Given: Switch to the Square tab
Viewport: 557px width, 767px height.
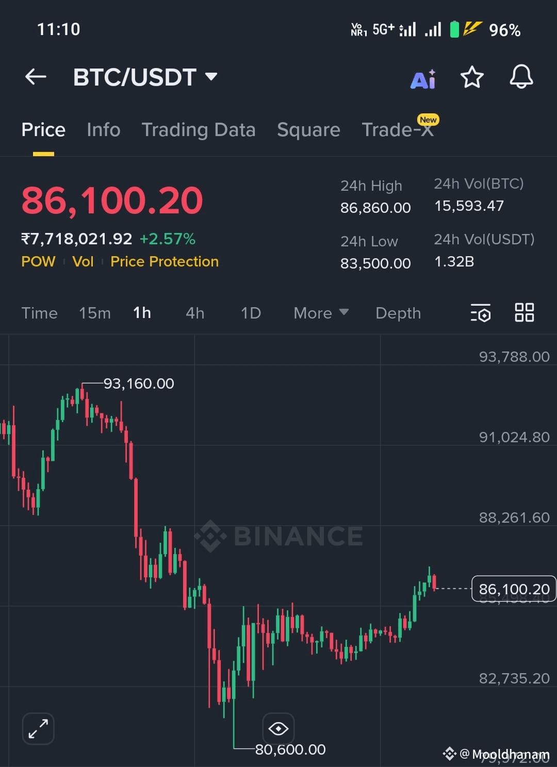Looking at the screenshot, I should tap(308, 130).
